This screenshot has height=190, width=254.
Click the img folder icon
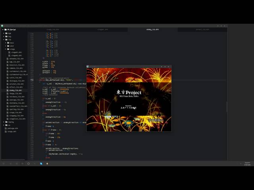pyautogui.click(x=6, y=36)
